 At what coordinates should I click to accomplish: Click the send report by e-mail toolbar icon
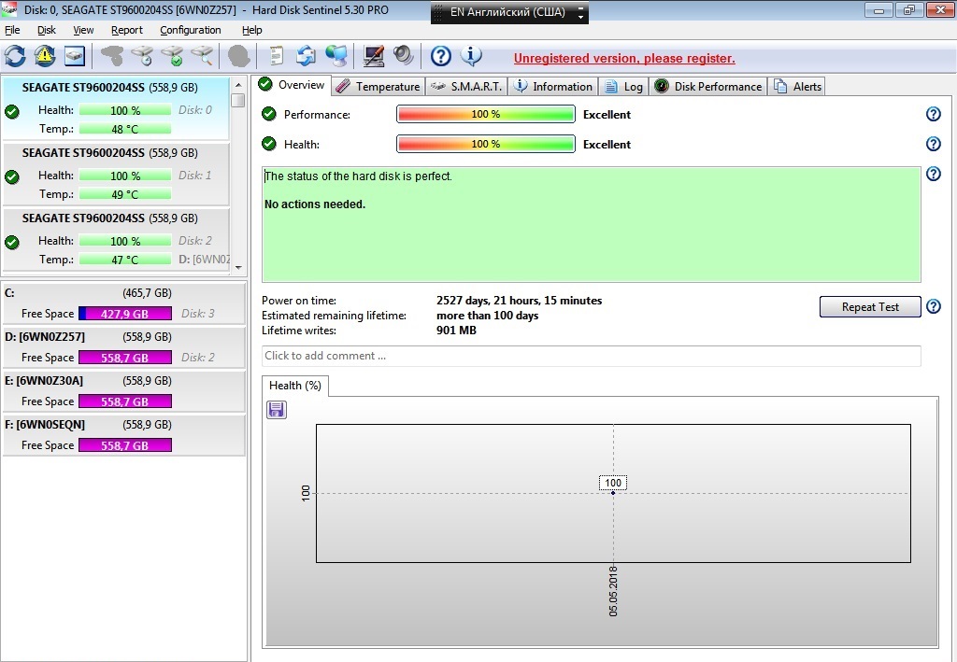(306, 56)
